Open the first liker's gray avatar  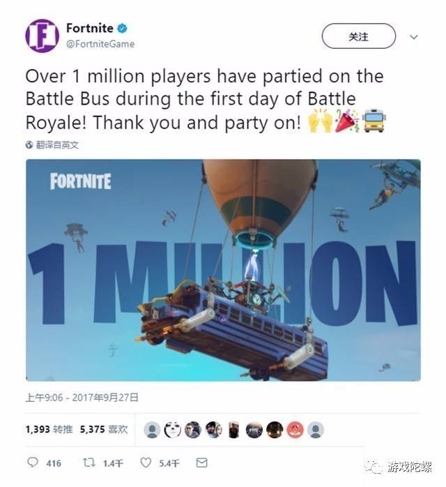[152, 430]
